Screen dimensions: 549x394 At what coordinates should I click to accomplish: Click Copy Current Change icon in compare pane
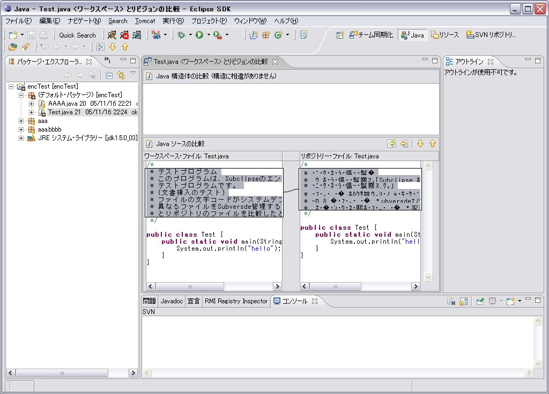(404, 143)
